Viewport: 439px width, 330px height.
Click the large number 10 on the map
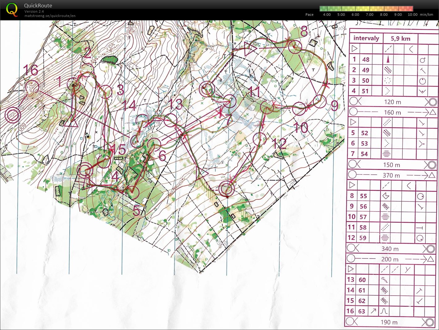tap(300, 127)
